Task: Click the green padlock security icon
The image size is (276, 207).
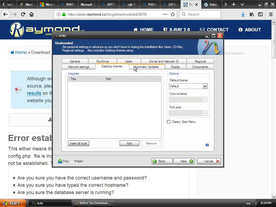Action: (64, 14)
